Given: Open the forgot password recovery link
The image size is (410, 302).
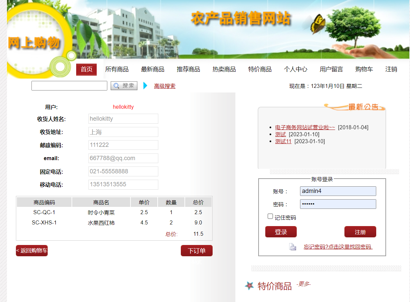Looking at the screenshot, I should pyautogui.click(x=338, y=247).
